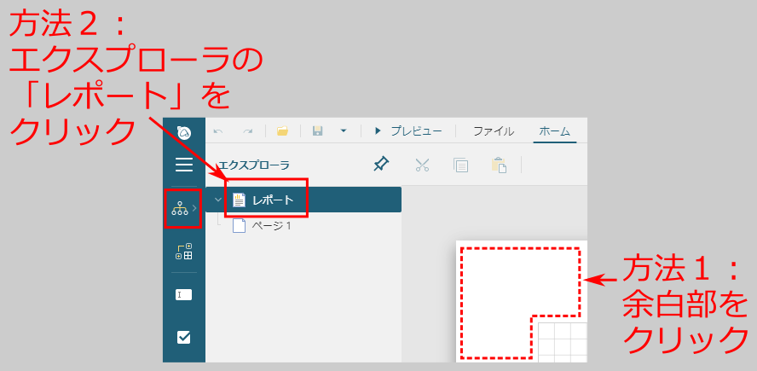Click the Undo arrow
Image resolution: width=757 pixels, height=371 pixels.
click(x=218, y=131)
